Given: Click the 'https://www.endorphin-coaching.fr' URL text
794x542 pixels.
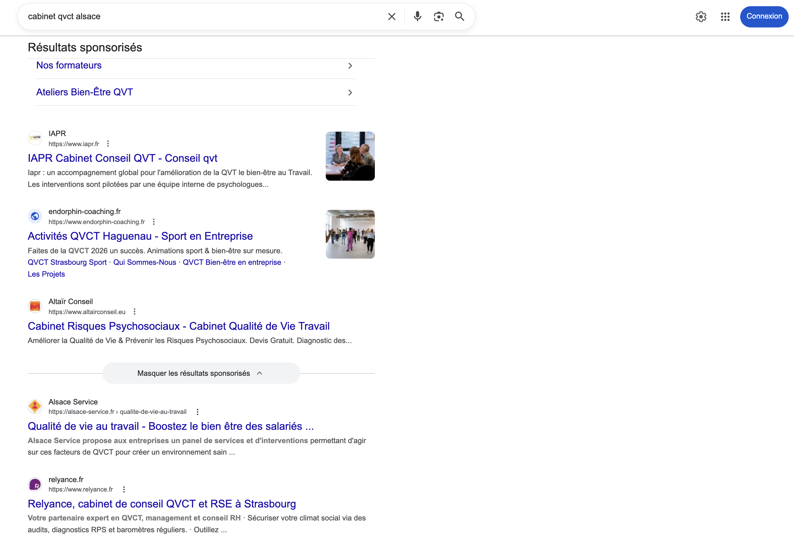Looking at the screenshot, I should coord(97,222).
